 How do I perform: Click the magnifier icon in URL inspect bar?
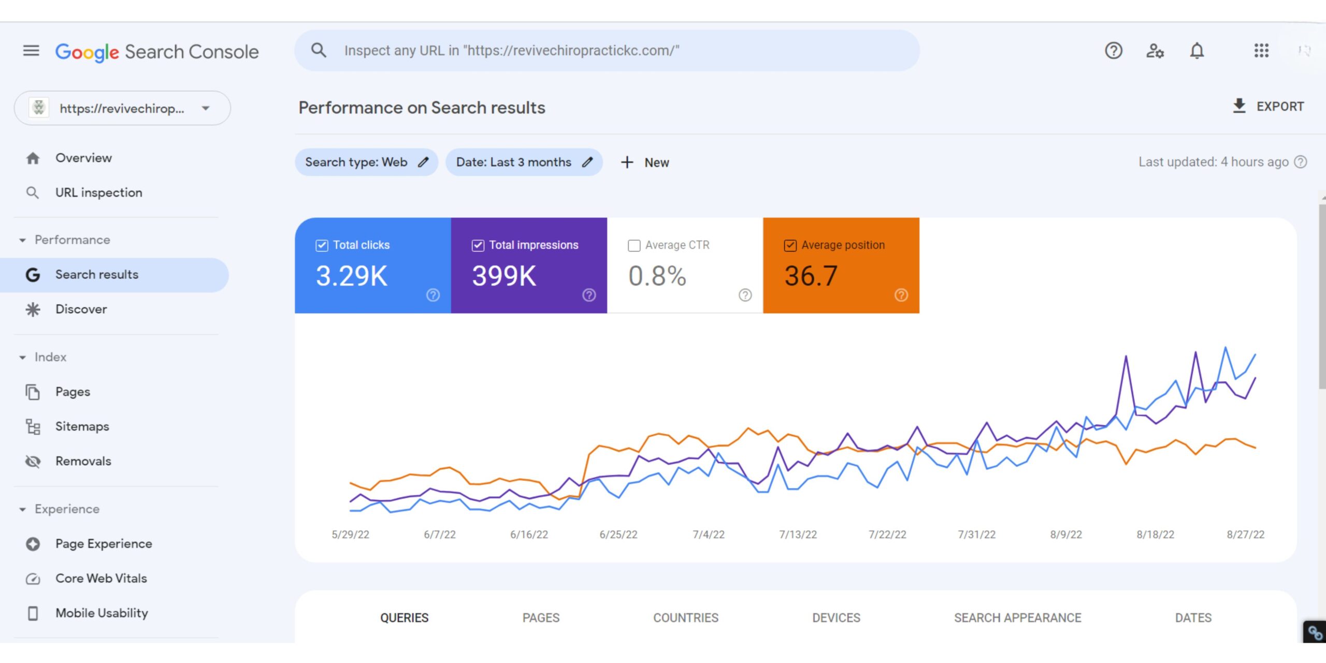pos(319,50)
